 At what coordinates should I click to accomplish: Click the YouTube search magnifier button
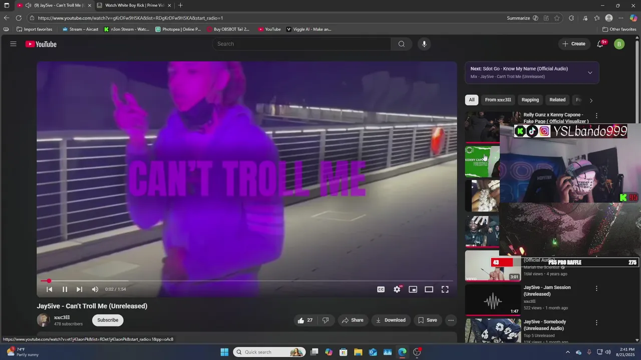(x=401, y=44)
